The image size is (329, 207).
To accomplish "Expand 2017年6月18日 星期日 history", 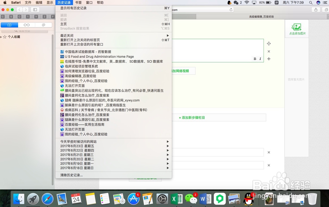I will pyautogui.click(x=114, y=168).
